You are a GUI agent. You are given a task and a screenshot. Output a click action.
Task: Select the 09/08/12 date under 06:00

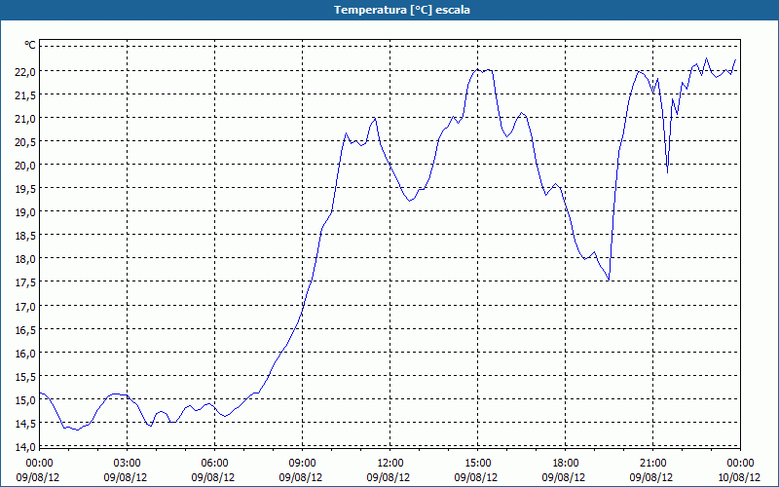click(213, 477)
